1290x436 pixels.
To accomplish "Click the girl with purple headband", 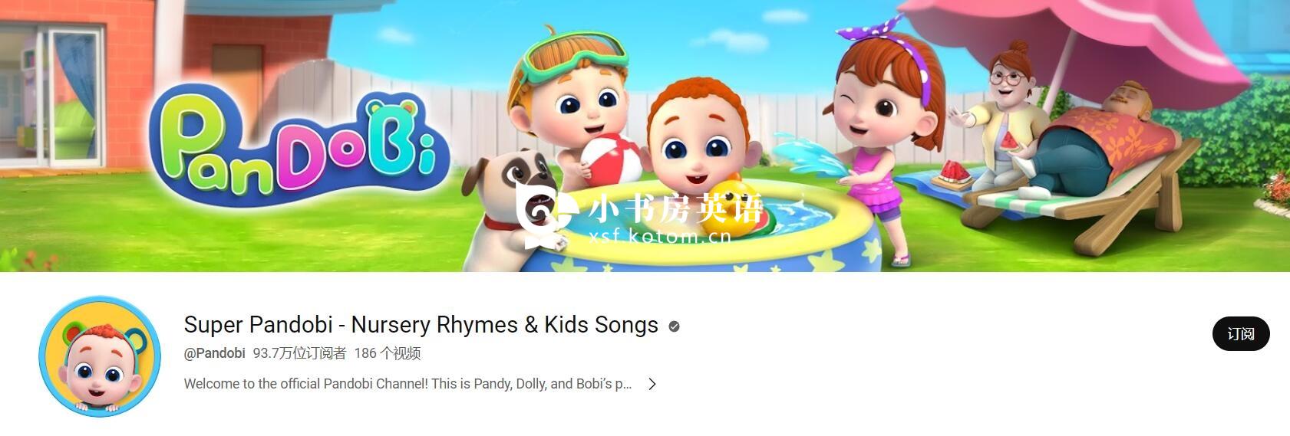I will tap(884, 138).
